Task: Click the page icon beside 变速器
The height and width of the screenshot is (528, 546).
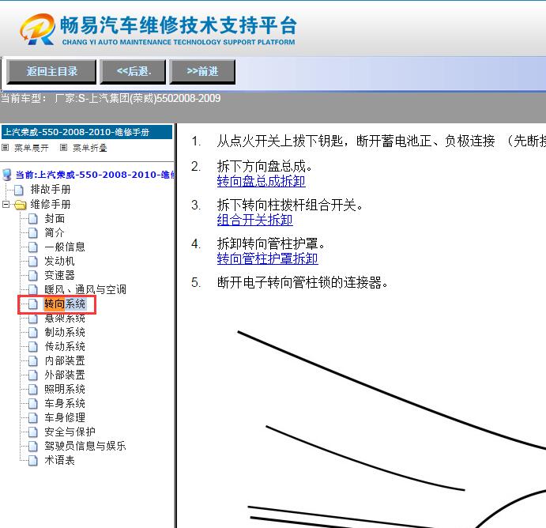Action: click(x=32, y=276)
